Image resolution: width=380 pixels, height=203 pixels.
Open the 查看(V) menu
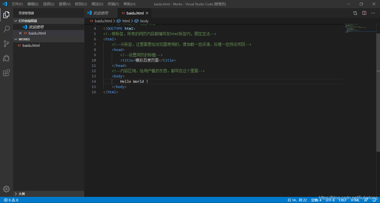[65, 4]
